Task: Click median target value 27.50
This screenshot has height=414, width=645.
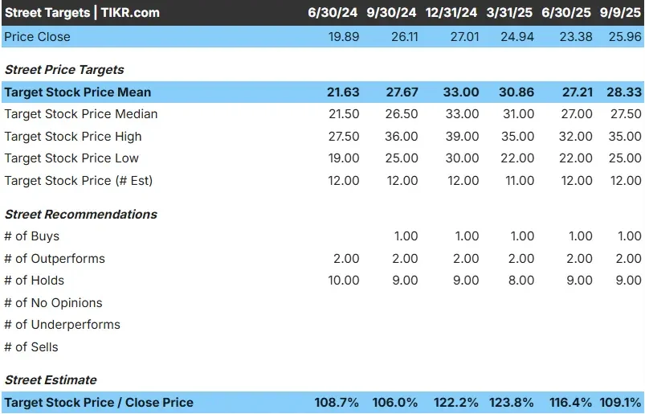Action: coord(626,114)
